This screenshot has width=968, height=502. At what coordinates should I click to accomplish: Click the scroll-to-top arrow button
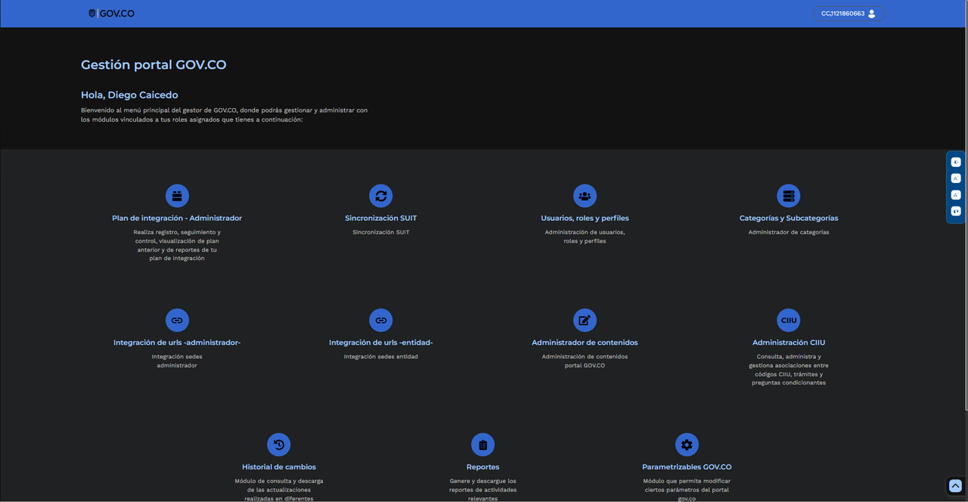(955, 486)
